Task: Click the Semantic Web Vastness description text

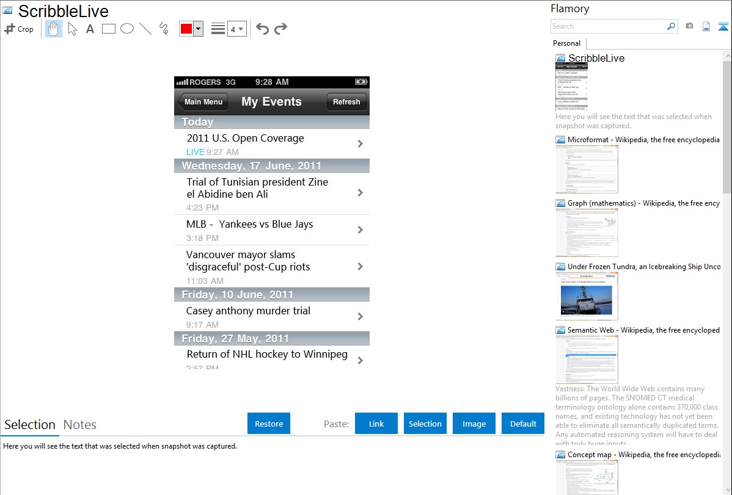Action: coord(637,416)
